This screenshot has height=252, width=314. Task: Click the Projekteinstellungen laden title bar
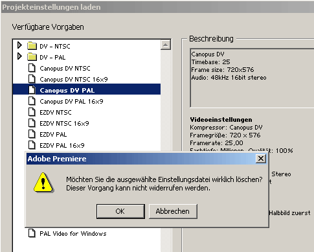[x=157, y=7]
